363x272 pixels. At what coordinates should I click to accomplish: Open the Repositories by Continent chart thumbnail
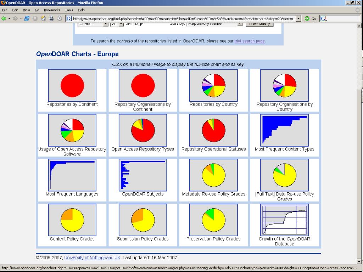[x=72, y=85]
